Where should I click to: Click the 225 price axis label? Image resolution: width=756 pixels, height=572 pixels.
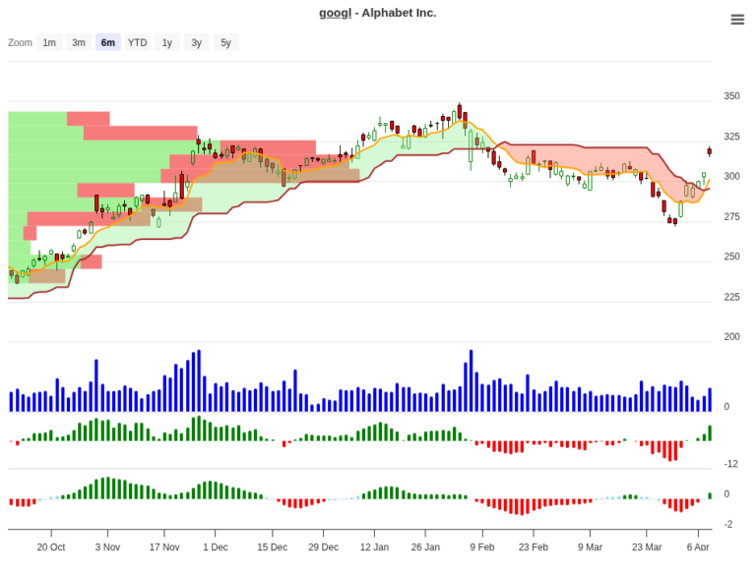pyautogui.click(x=731, y=297)
